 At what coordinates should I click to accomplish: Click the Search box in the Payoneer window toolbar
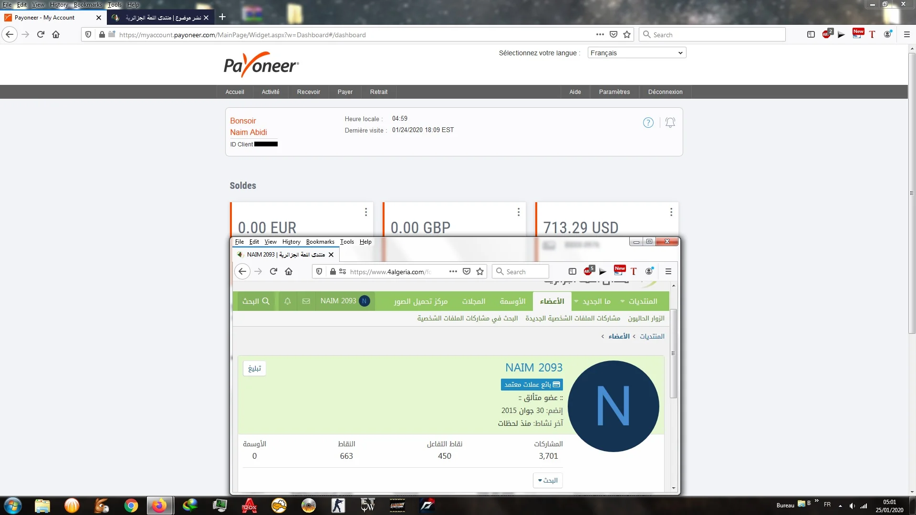pos(712,35)
